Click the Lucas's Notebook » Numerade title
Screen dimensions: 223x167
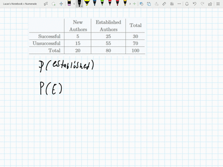20,4
